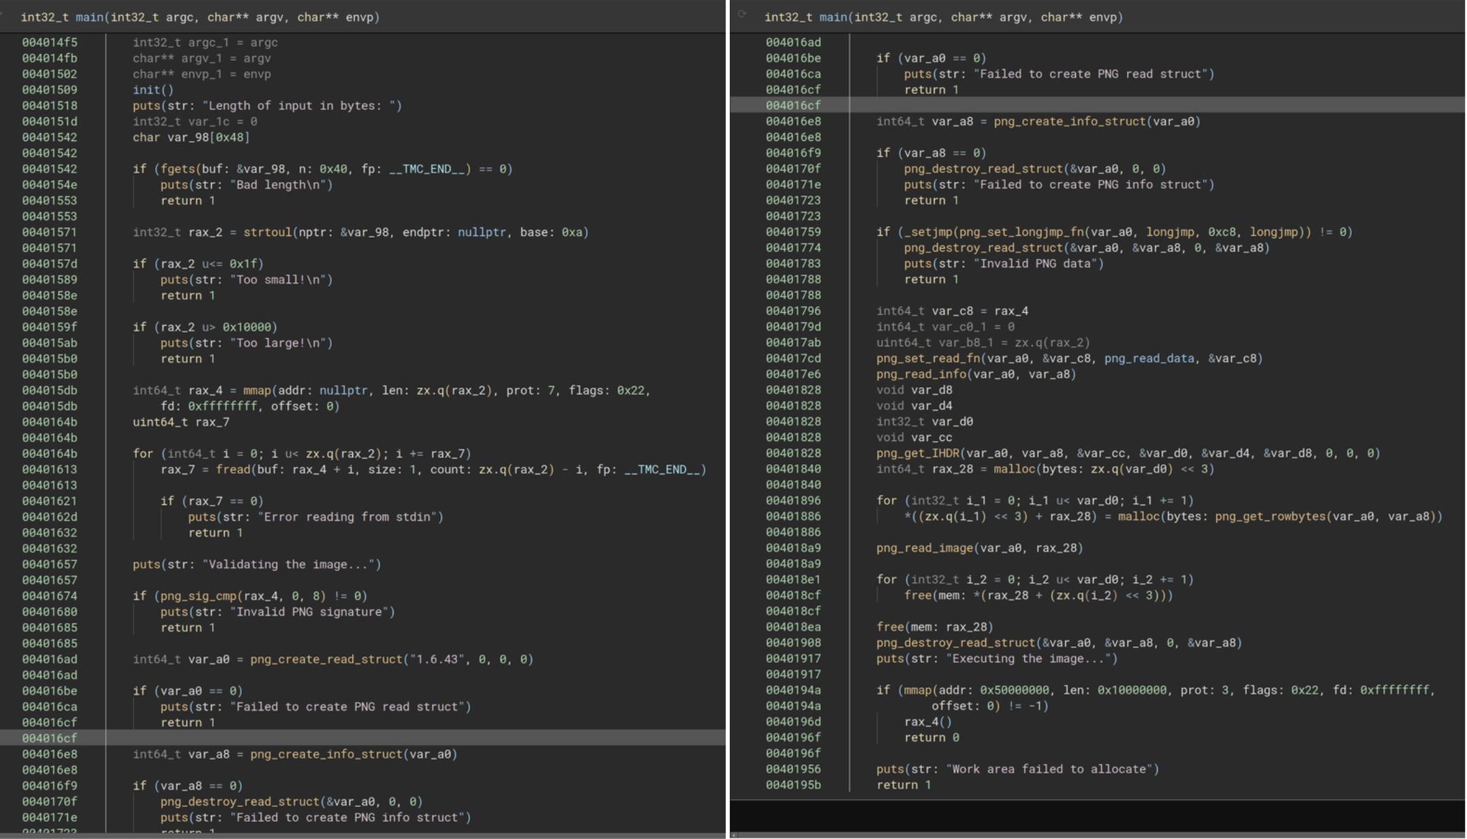Screen dimensions: 1467x839
Task: Click the string "Executing the image..."
Action: [1030, 658]
